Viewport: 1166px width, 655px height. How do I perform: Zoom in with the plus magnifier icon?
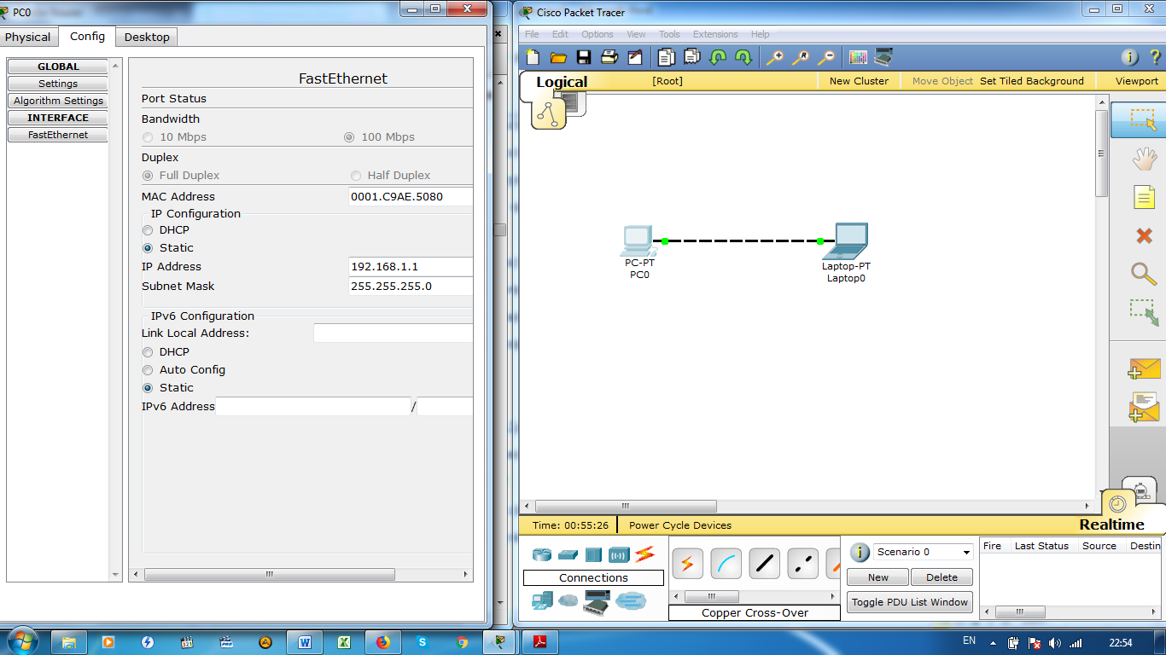pyautogui.click(x=775, y=57)
